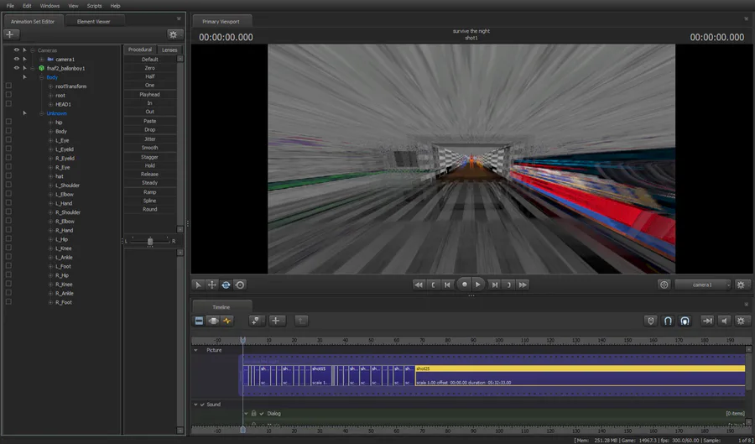Collapse the Cameras tree group
The width and height of the screenshot is (755, 444).
point(33,50)
